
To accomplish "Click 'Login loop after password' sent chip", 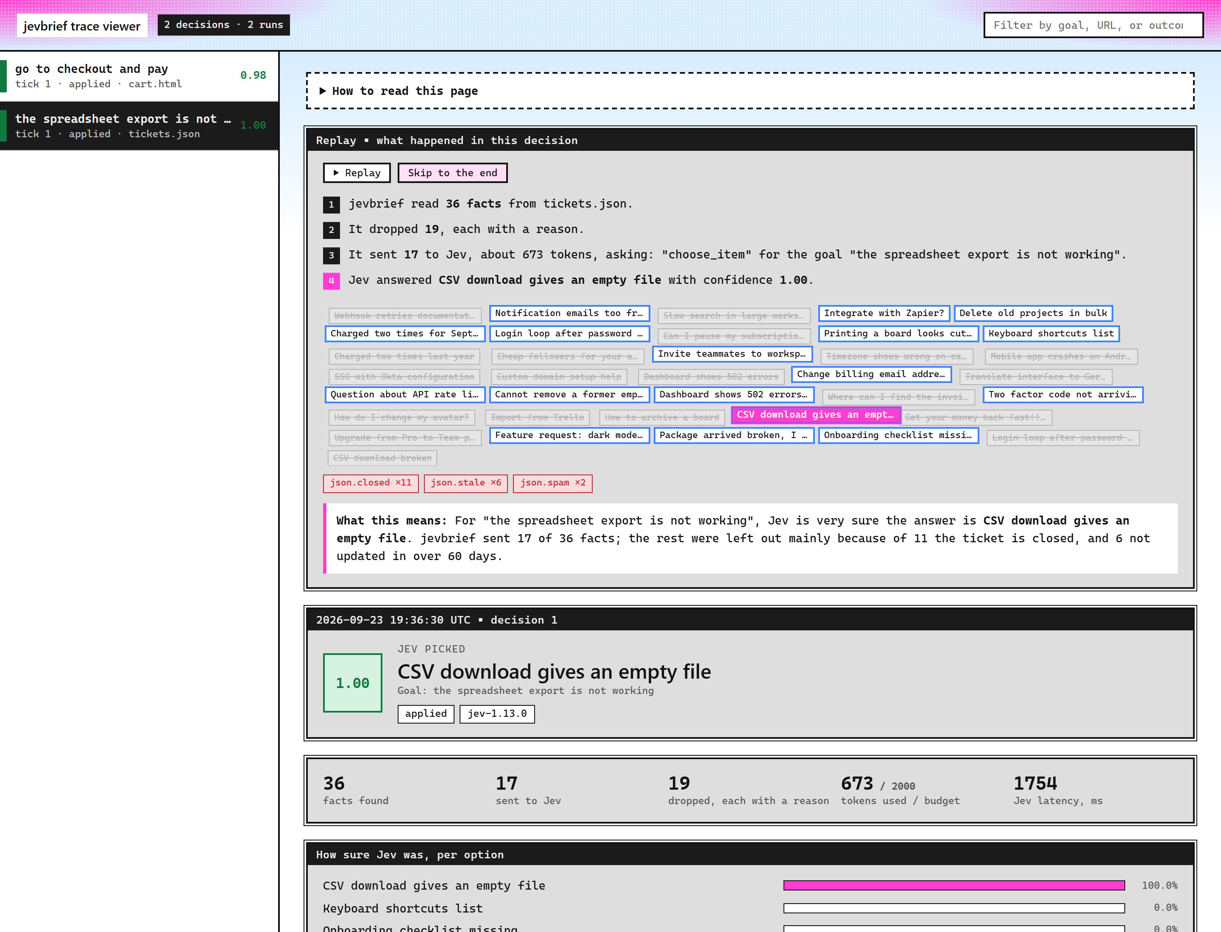I will [x=569, y=333].
